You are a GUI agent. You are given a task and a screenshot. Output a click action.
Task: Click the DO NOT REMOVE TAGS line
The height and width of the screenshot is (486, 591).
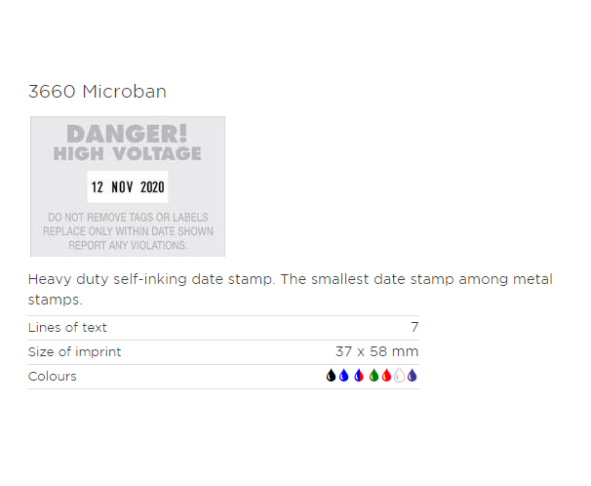pyautogui.click(x=128, y=218)
